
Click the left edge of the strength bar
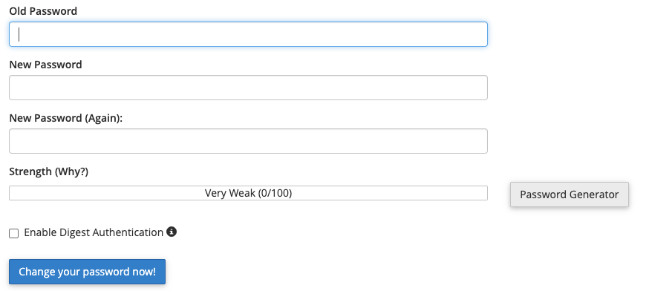point(13,193)
